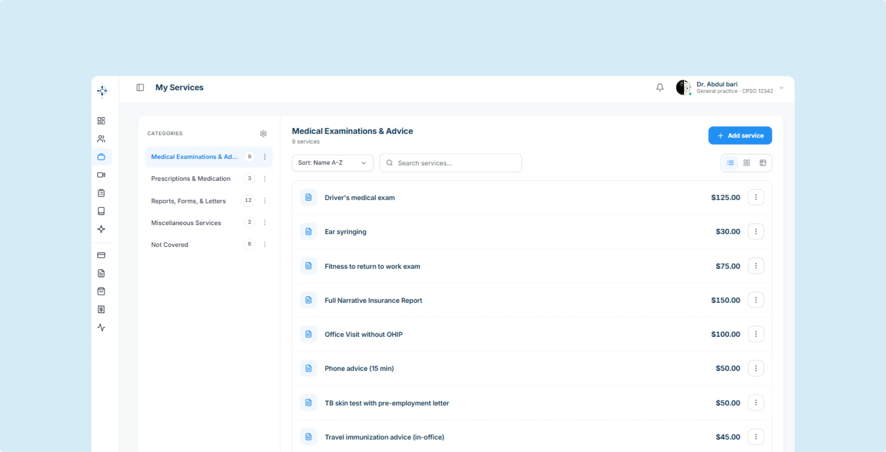Open the patients (people) sidebar icon
Viewport: 886px width, 452px height.
101,139
